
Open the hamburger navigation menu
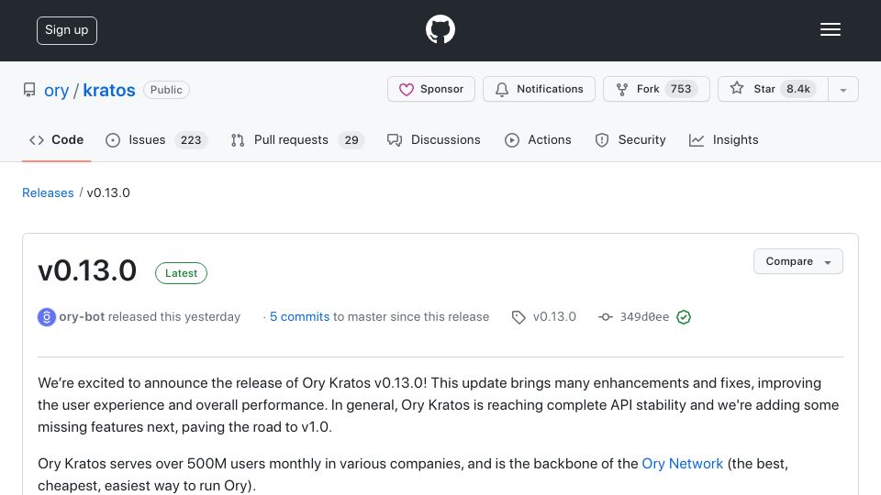click(830, 29)
